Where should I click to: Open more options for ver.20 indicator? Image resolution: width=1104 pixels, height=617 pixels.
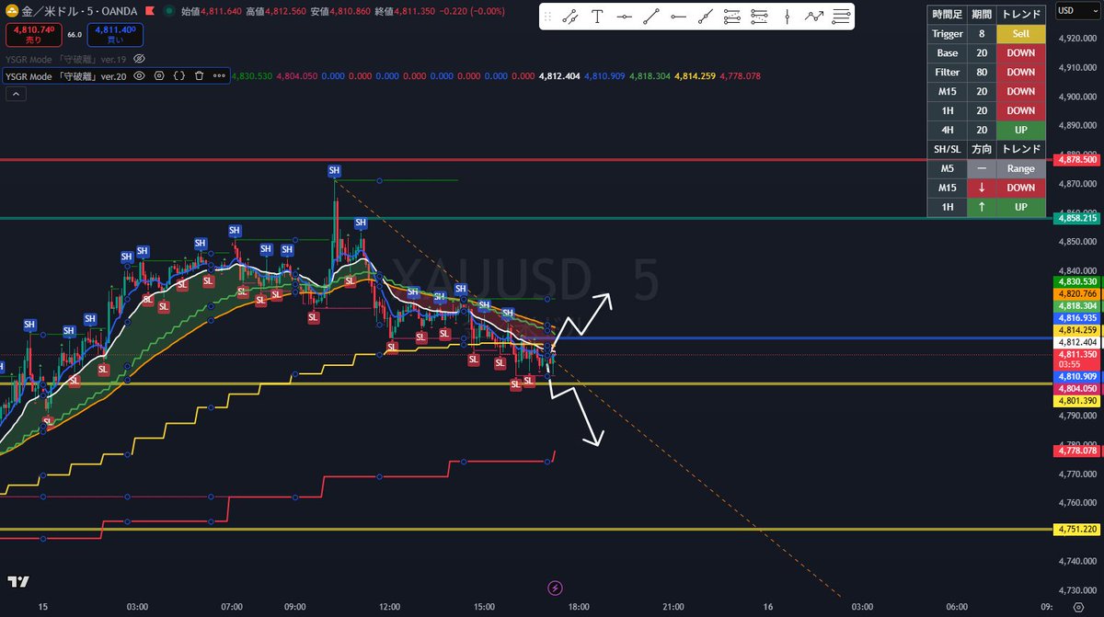tap(219, 76)
